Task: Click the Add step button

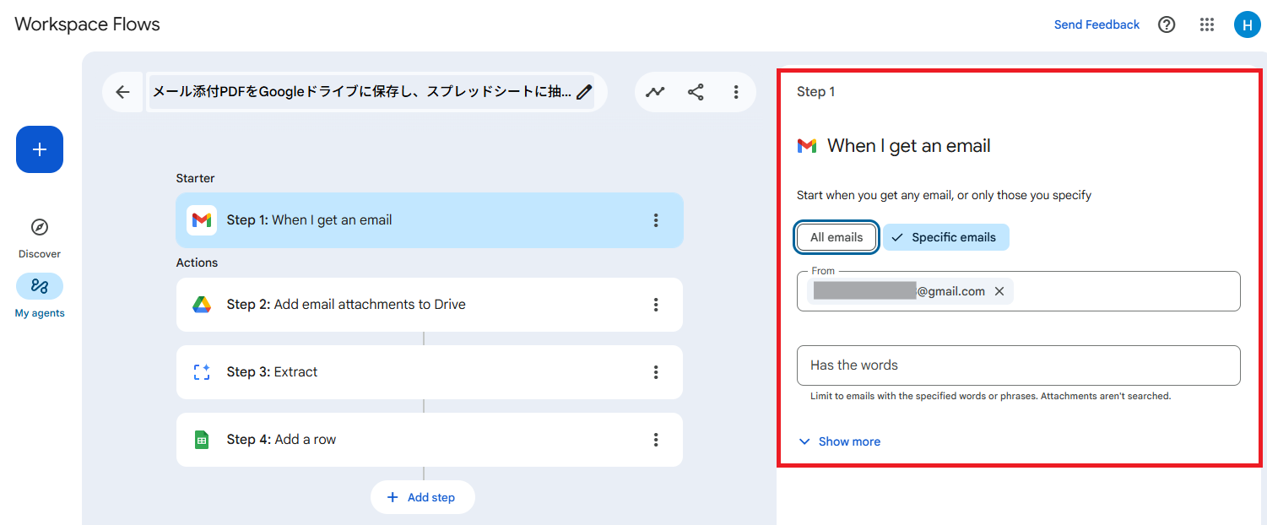Action: click(422, 497)
